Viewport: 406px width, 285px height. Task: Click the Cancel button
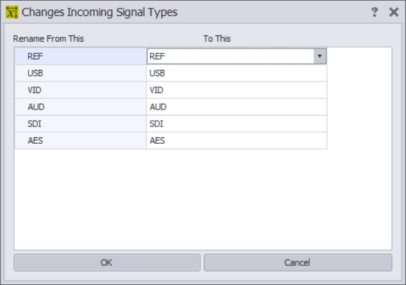click(298, 263)
